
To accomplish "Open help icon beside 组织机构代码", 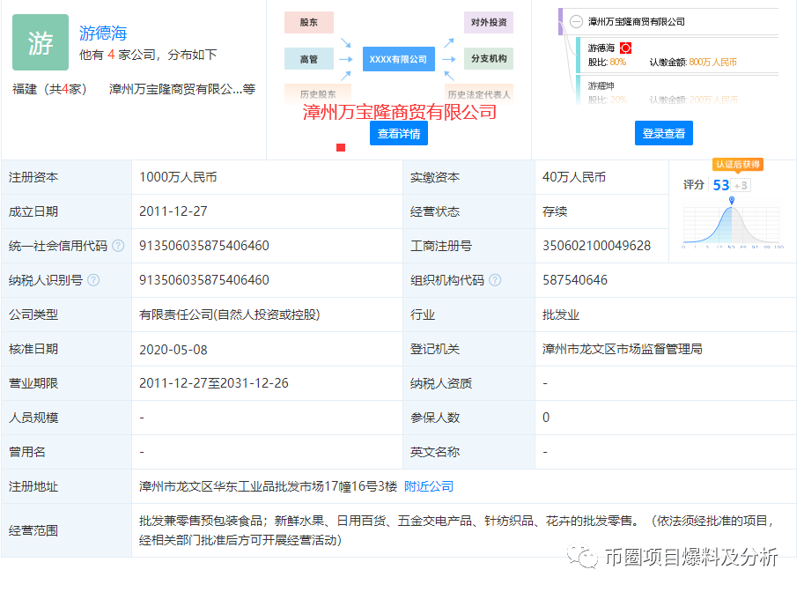I will click(495, 280).
